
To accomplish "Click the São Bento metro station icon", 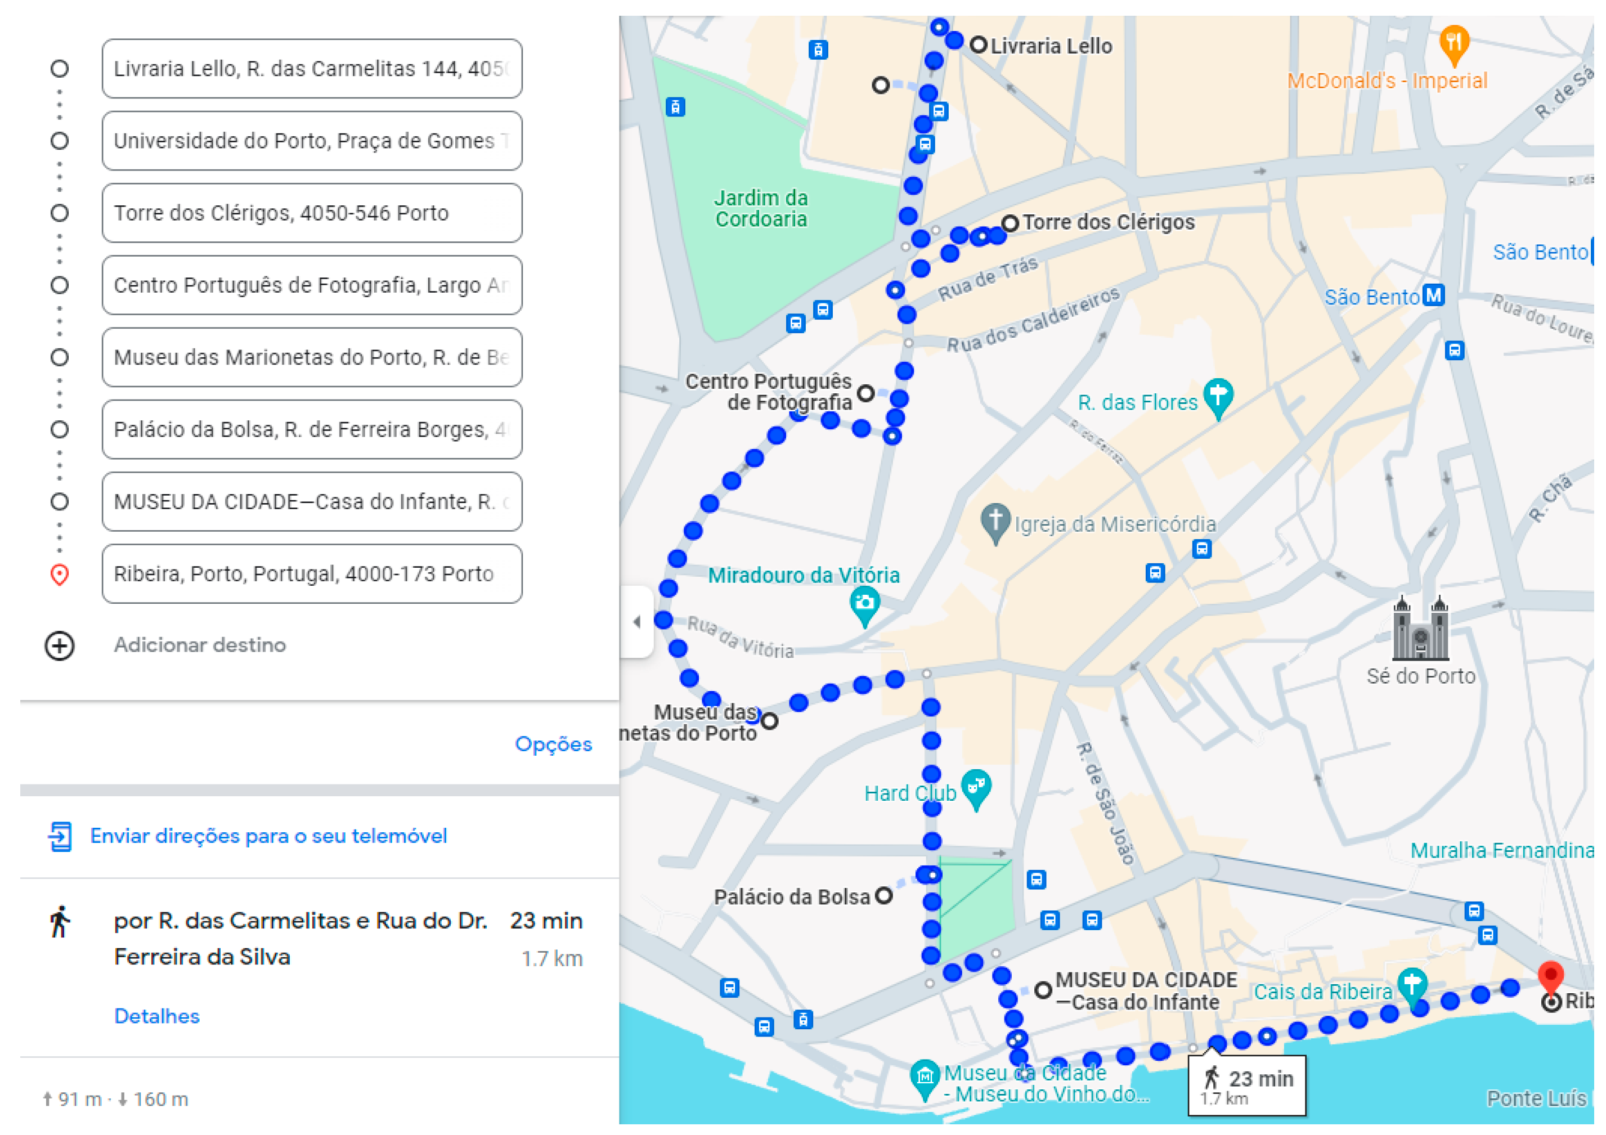I will tap(1433, 295).
